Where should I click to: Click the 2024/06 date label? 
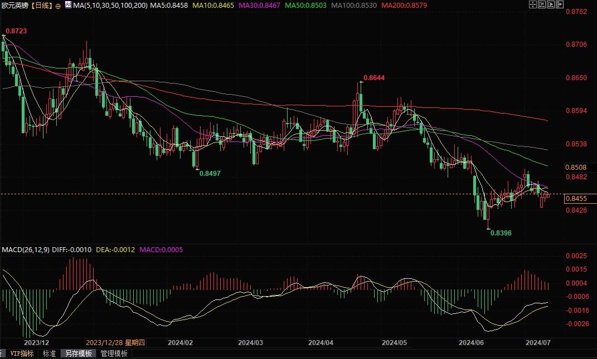(472, 343)
